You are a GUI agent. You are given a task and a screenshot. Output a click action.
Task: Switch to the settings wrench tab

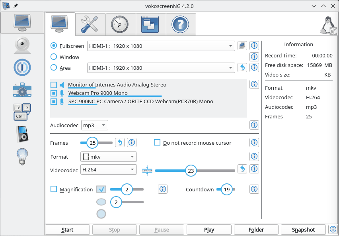click(x=90, y=24)
